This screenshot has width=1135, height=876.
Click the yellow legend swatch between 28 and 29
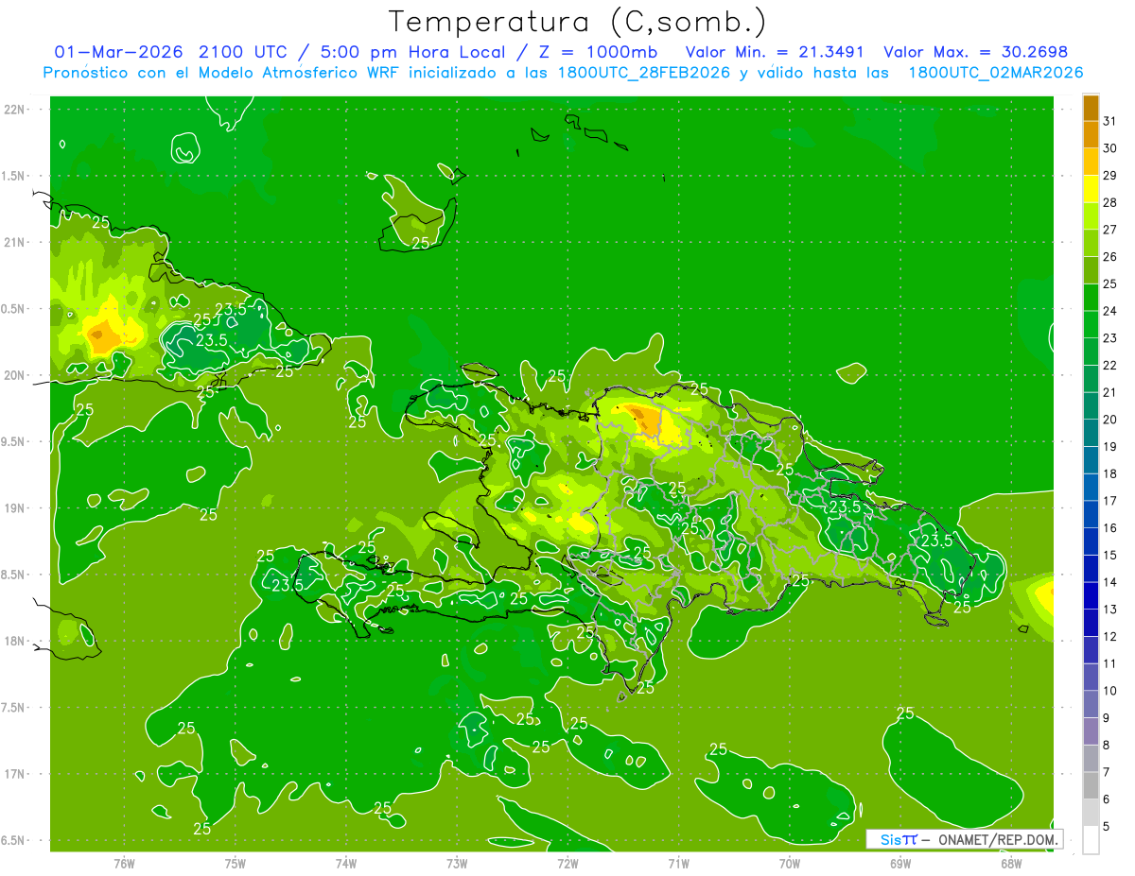1091,189
